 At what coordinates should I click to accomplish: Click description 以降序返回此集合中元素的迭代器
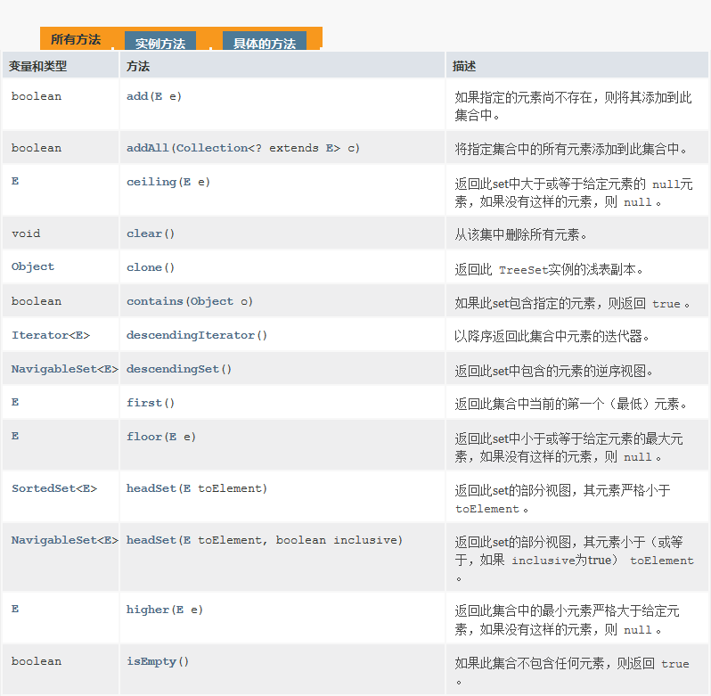pos(552,336)
